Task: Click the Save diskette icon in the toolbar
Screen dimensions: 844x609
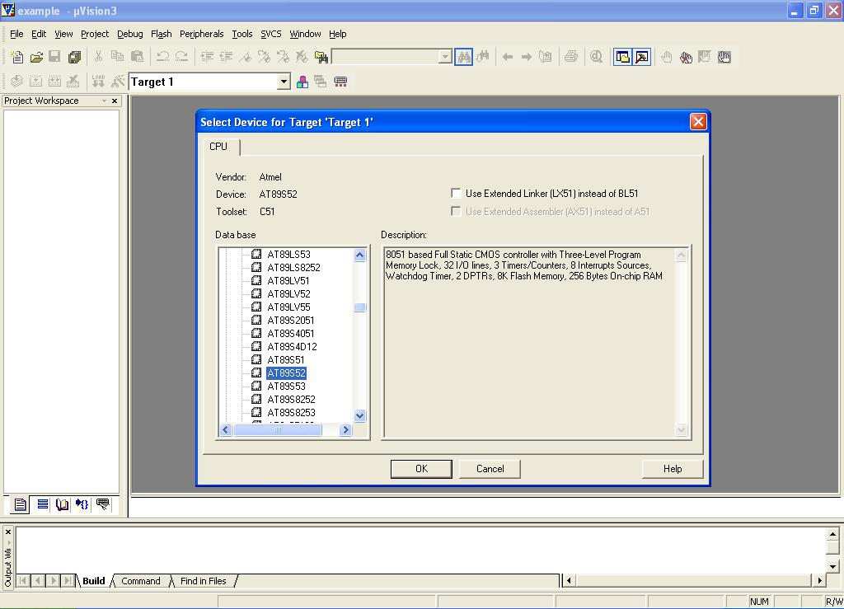Action: (x=54, y=57)
